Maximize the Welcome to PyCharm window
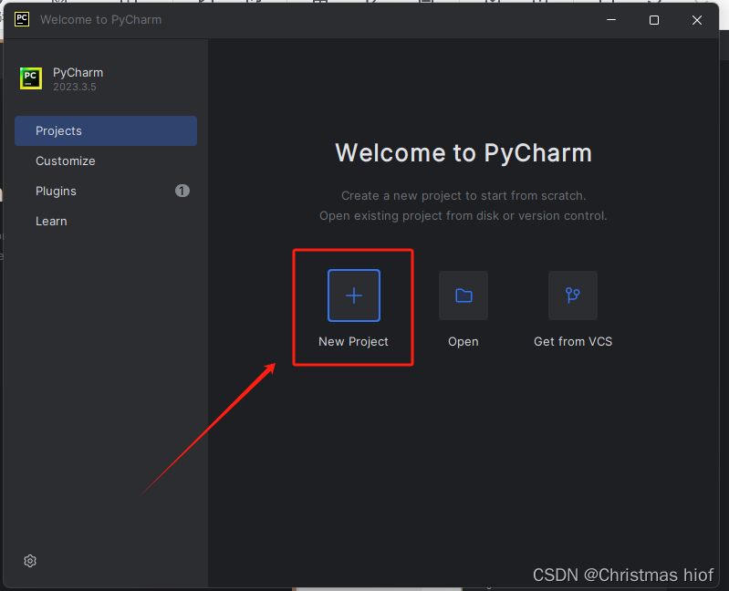This screenshot has height=591, width=729. point(654,20)
